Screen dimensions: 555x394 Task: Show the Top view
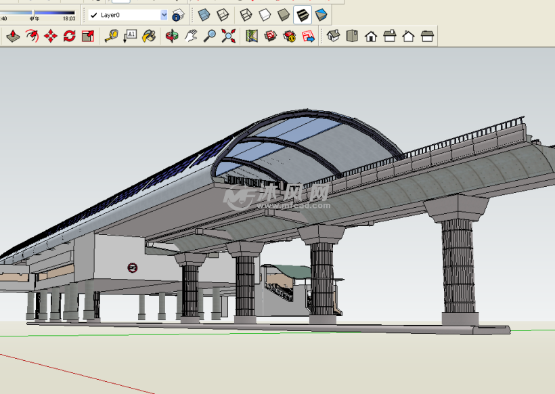tap(350, 37)
